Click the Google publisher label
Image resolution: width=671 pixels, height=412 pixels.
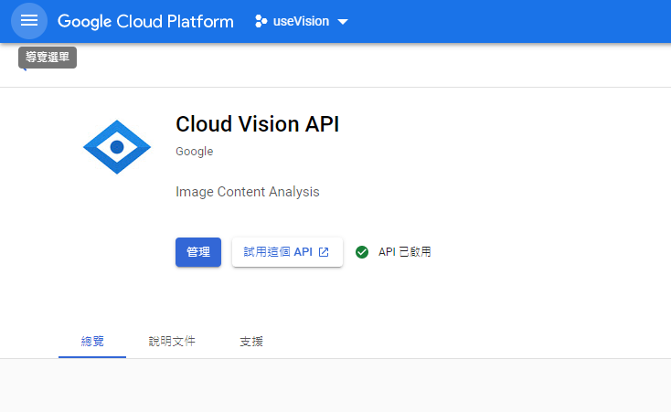tap(195, 152)
